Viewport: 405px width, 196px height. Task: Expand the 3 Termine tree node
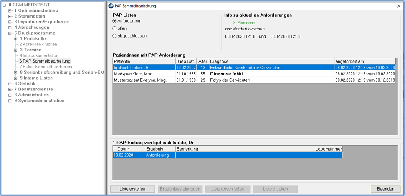pyautogui.click(x=16, y=50)
